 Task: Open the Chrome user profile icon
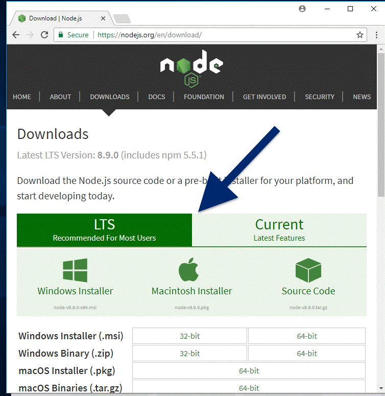coord(302,9)
